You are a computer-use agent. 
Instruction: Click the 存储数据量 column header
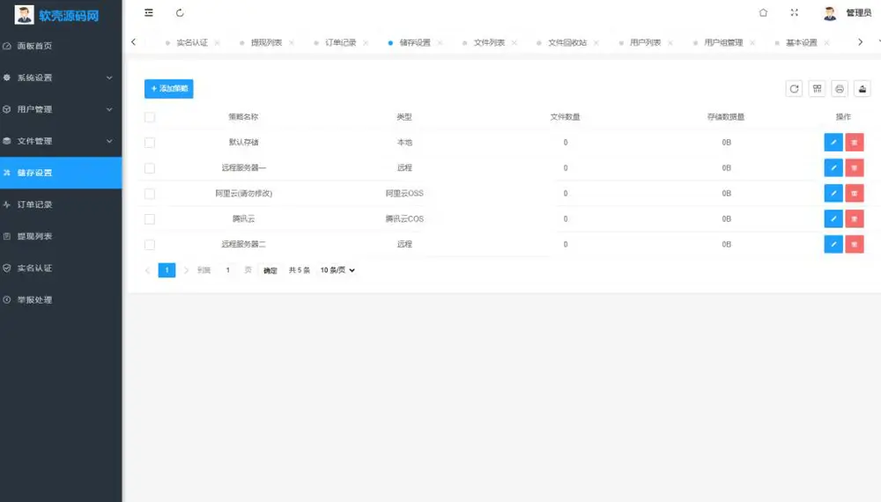tap(726, 117)
